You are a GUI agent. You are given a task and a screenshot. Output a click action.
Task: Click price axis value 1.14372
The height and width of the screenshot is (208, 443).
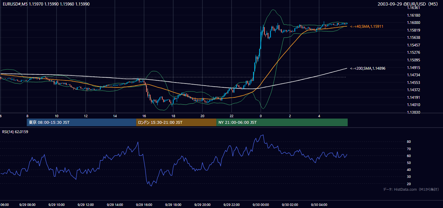point(414,90)
